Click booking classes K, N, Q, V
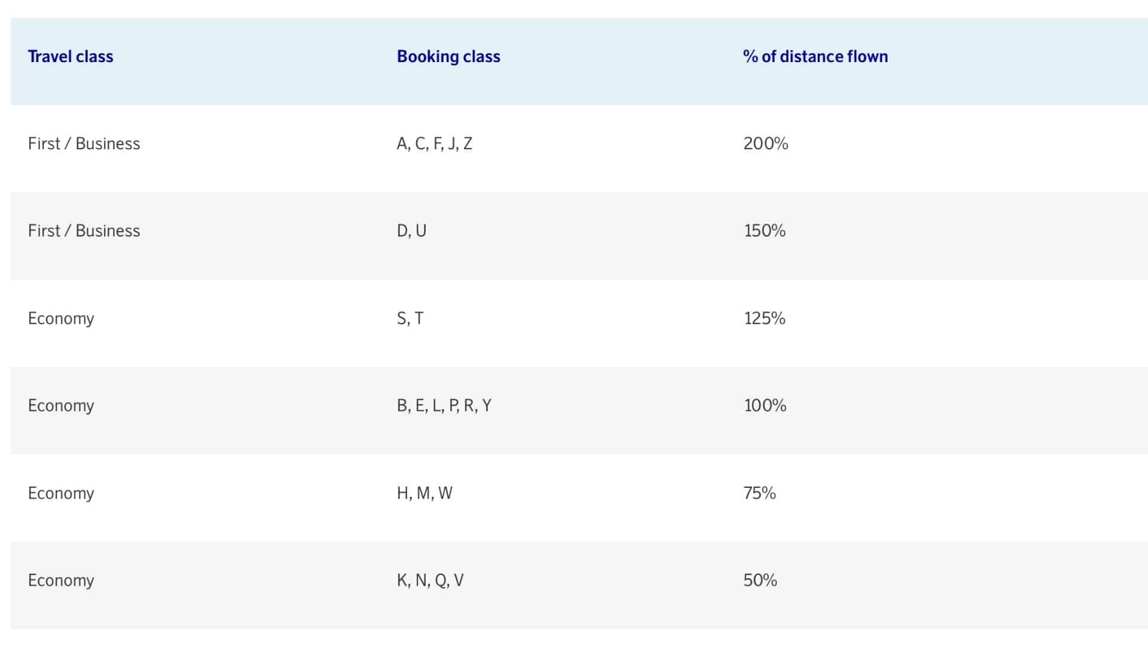The image size is (1148, 645). pos(430,580)
